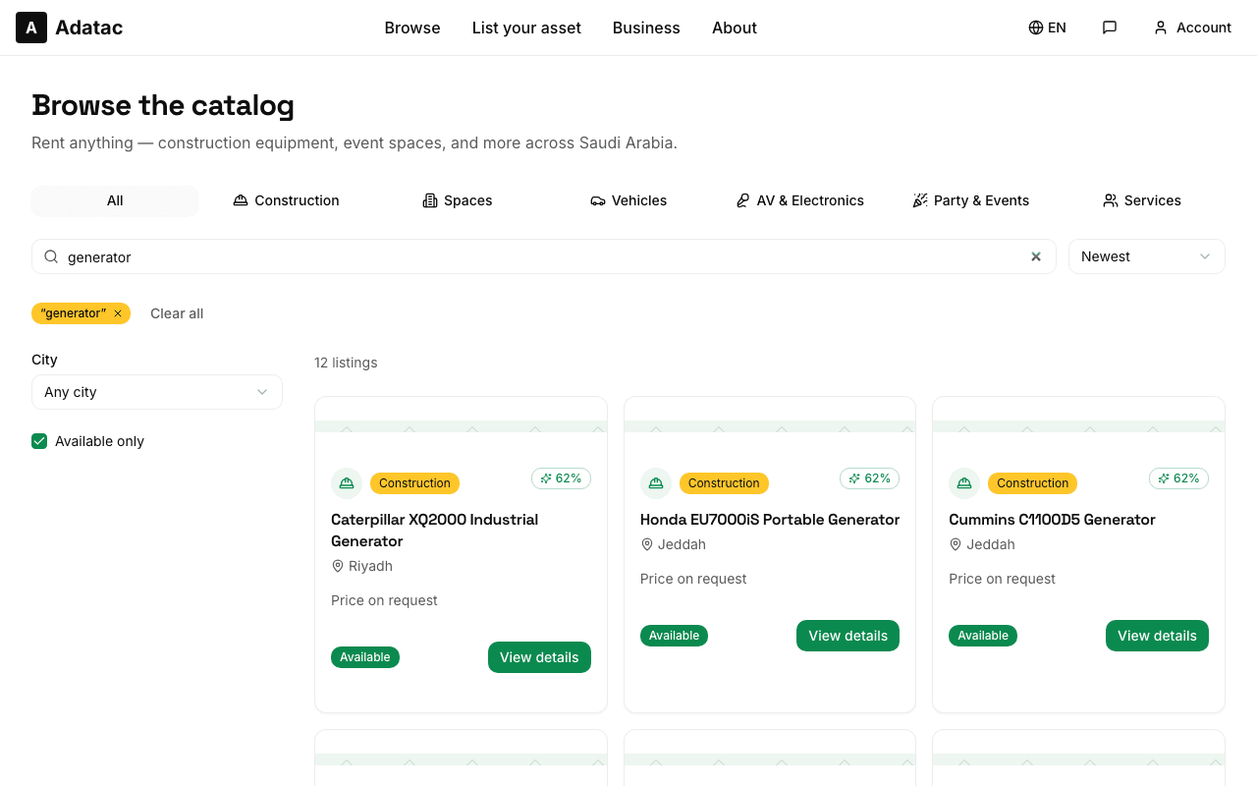1257x786 pixels.
Task: Remove the "generator" filter chip
Action: (x=118, y=313)
